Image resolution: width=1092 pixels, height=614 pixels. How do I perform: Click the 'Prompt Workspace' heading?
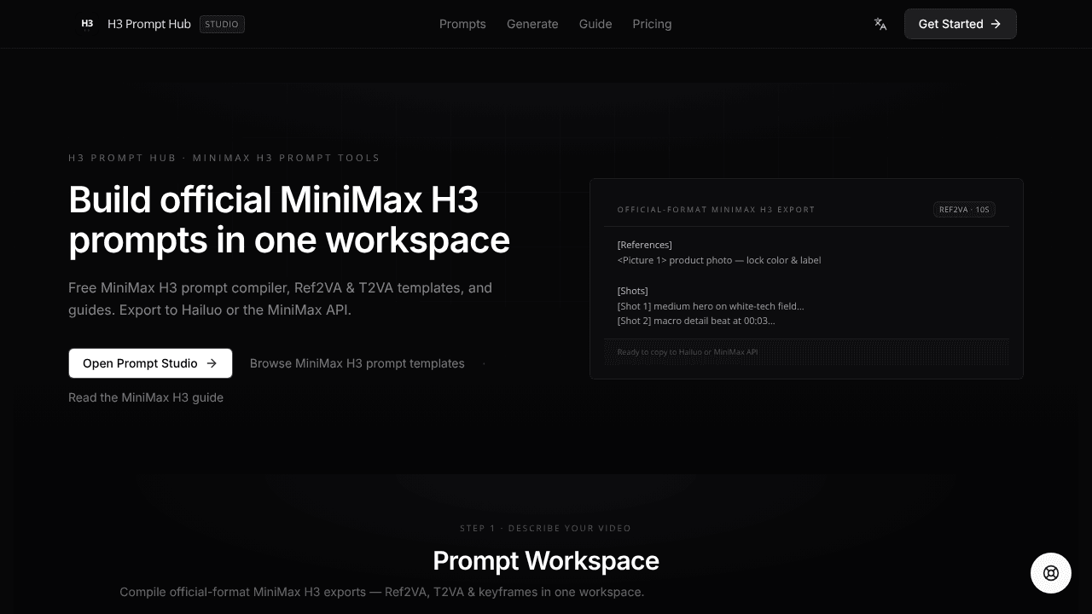[x=546, y=560]
